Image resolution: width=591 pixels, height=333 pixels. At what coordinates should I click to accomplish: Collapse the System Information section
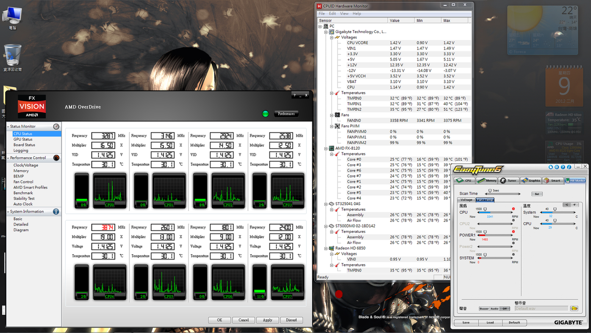8,211
